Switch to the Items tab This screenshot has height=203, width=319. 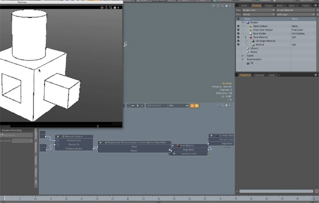point(244,6)
